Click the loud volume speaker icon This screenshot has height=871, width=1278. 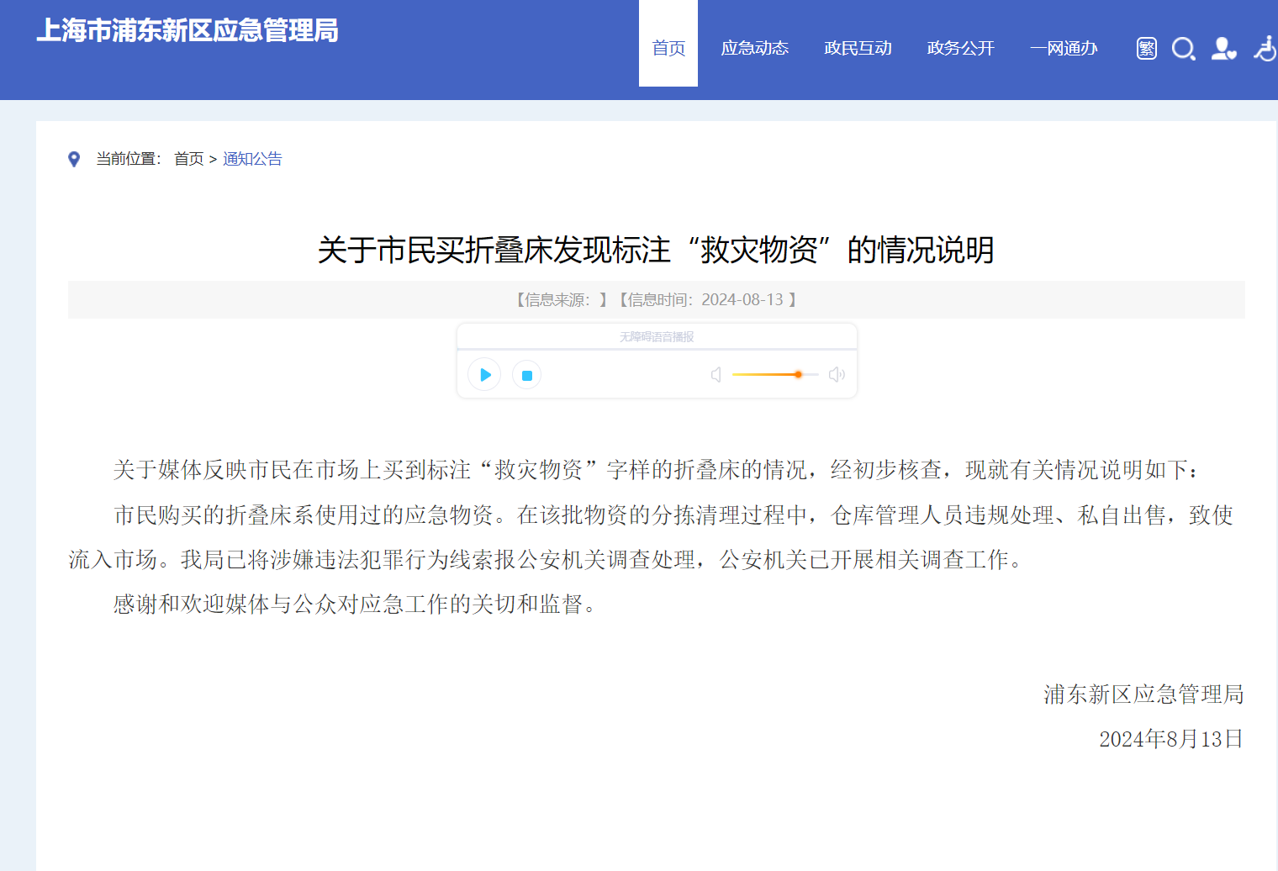coord(837,375)
